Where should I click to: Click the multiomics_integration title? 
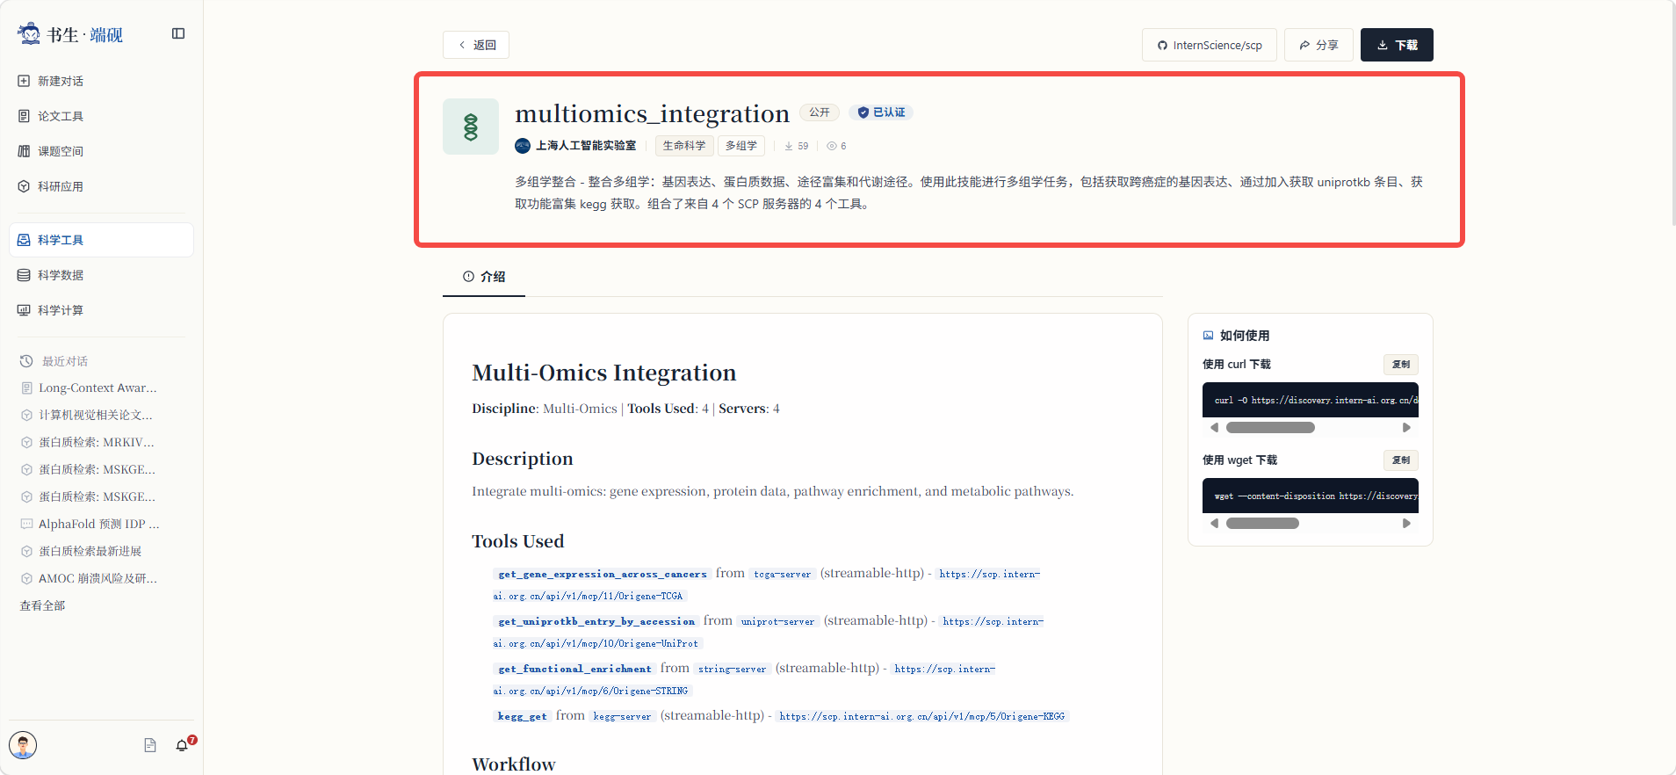(x=652, y=113)
